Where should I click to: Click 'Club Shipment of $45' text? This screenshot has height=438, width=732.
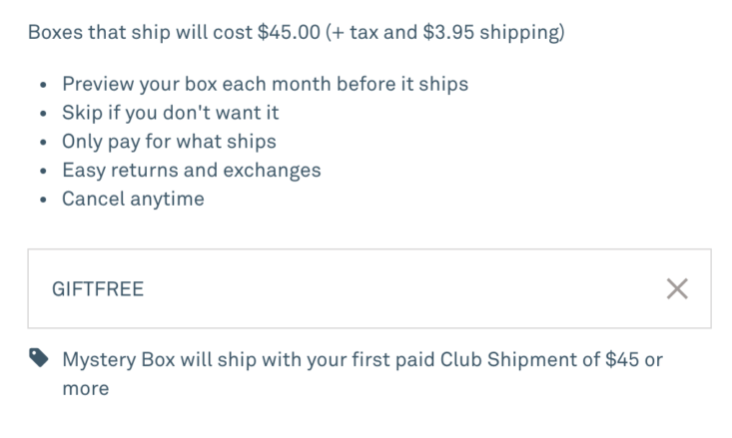539,359
